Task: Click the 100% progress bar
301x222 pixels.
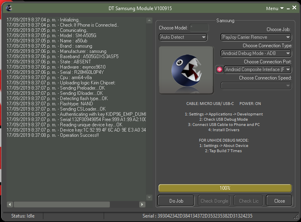Action: [225, 188]
